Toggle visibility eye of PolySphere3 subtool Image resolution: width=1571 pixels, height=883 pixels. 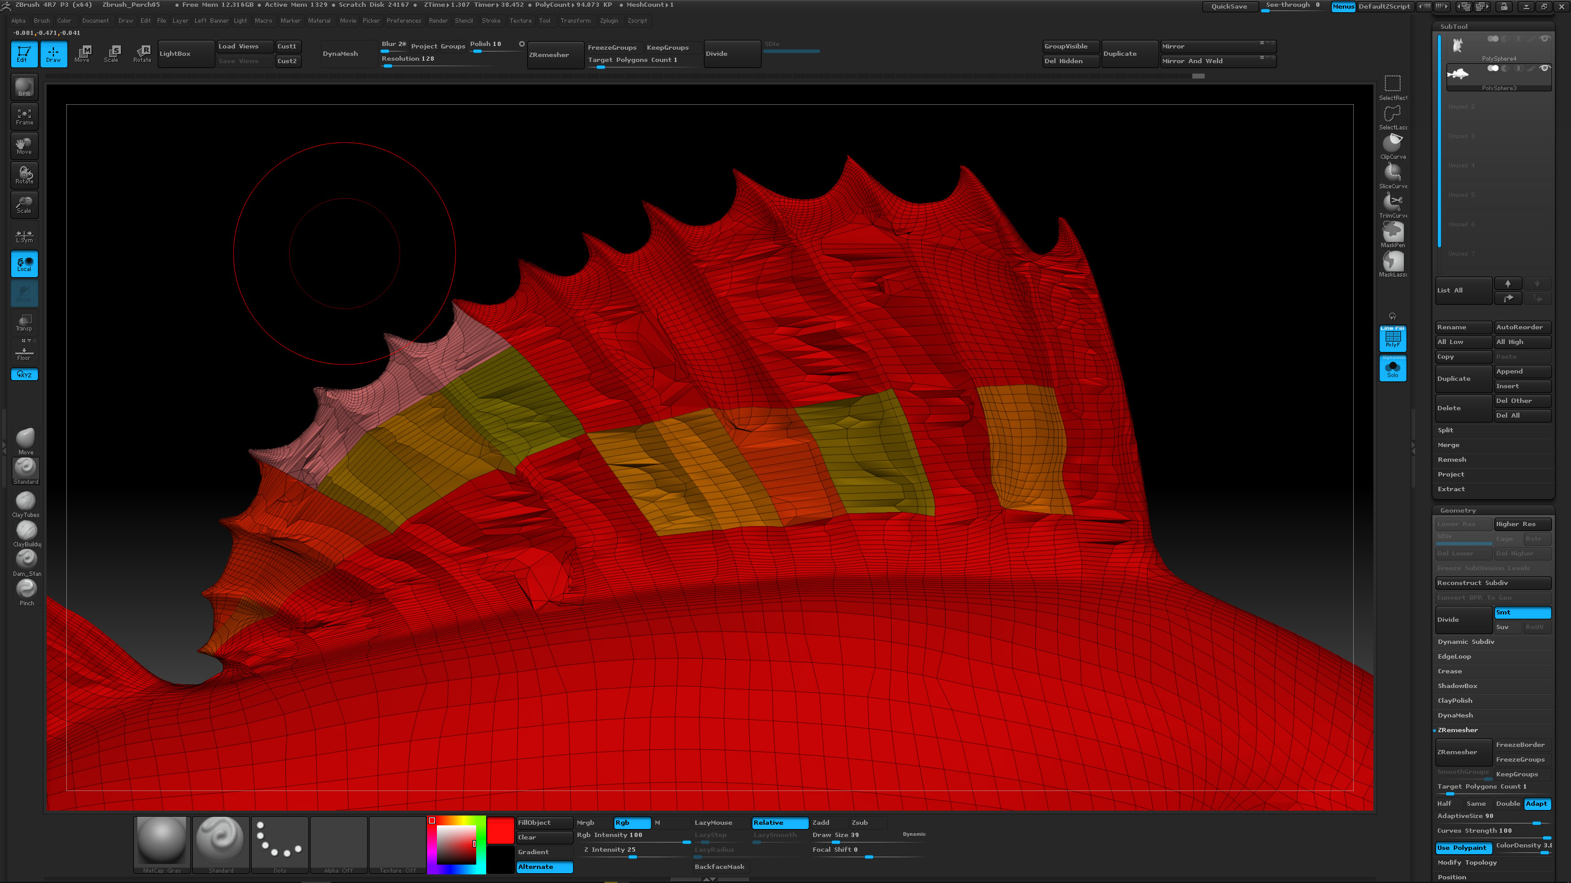(x=1545, y=68)
